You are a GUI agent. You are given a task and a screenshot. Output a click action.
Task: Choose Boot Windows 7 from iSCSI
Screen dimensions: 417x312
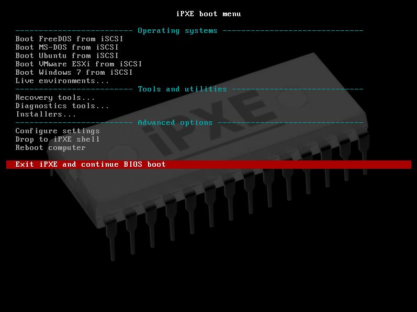(74, 73)
